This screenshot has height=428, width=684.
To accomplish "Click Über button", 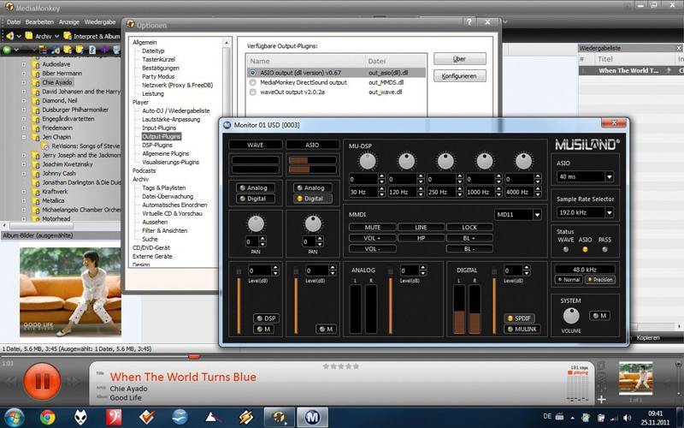I will coord(460,59).
